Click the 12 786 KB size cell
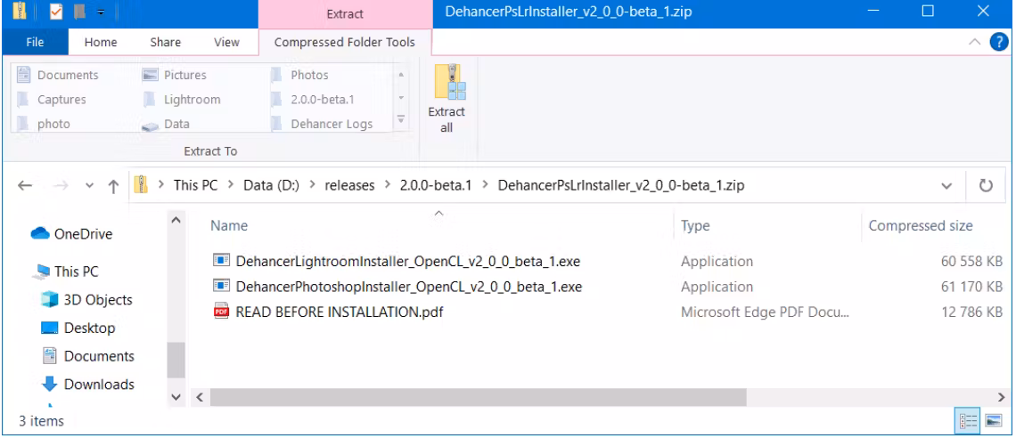 coord(971,312)
